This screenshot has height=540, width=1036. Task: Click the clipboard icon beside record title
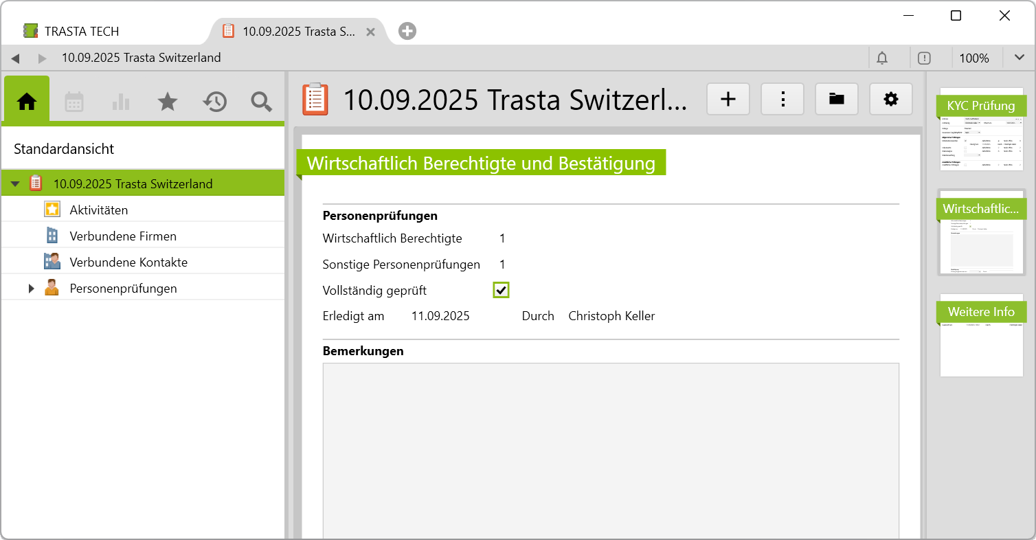click(x=315, y=99)
